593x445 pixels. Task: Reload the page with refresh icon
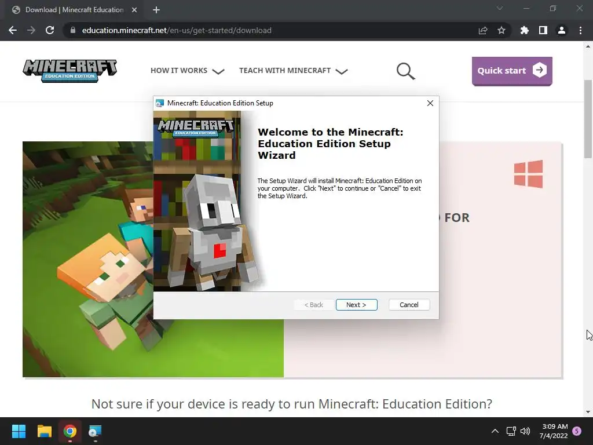coord(50,30)
